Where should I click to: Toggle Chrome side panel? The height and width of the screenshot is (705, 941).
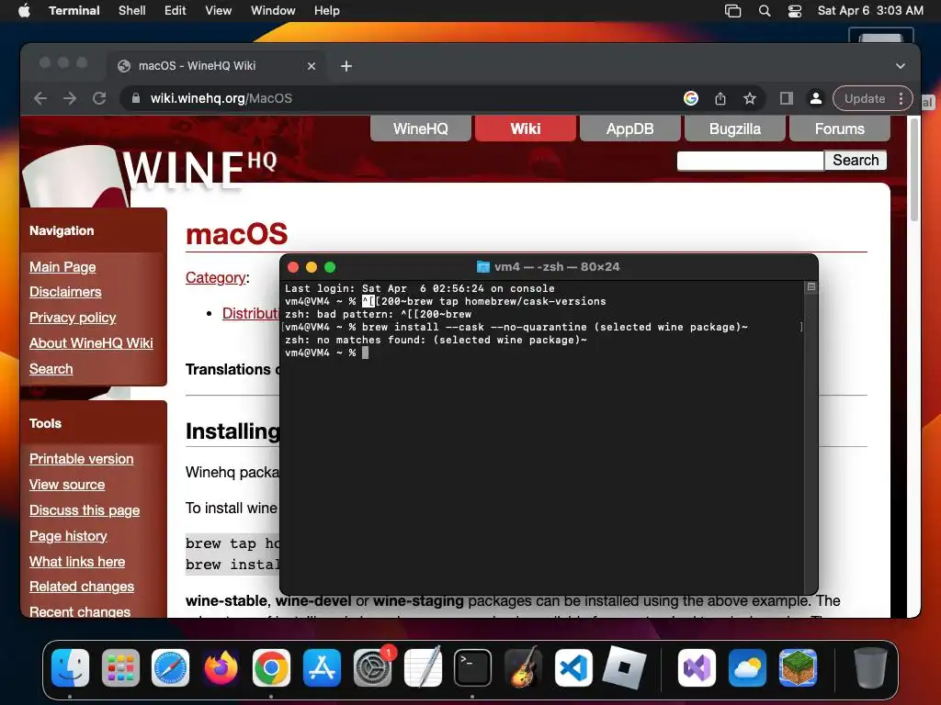(x=787, y=98)
